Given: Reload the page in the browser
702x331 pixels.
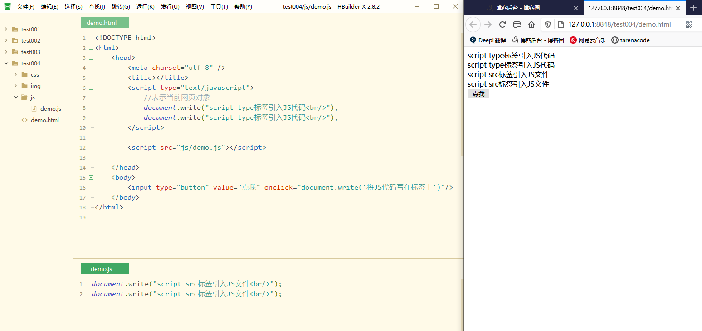Looking at the screenshot, I should (502, 24).
